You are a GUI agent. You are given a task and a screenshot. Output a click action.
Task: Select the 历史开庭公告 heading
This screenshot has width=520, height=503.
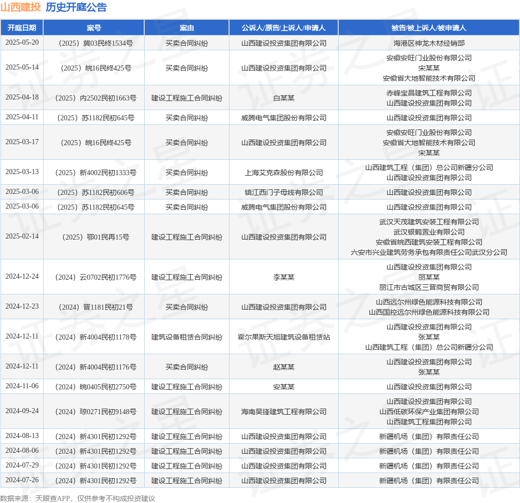point(76,7)
